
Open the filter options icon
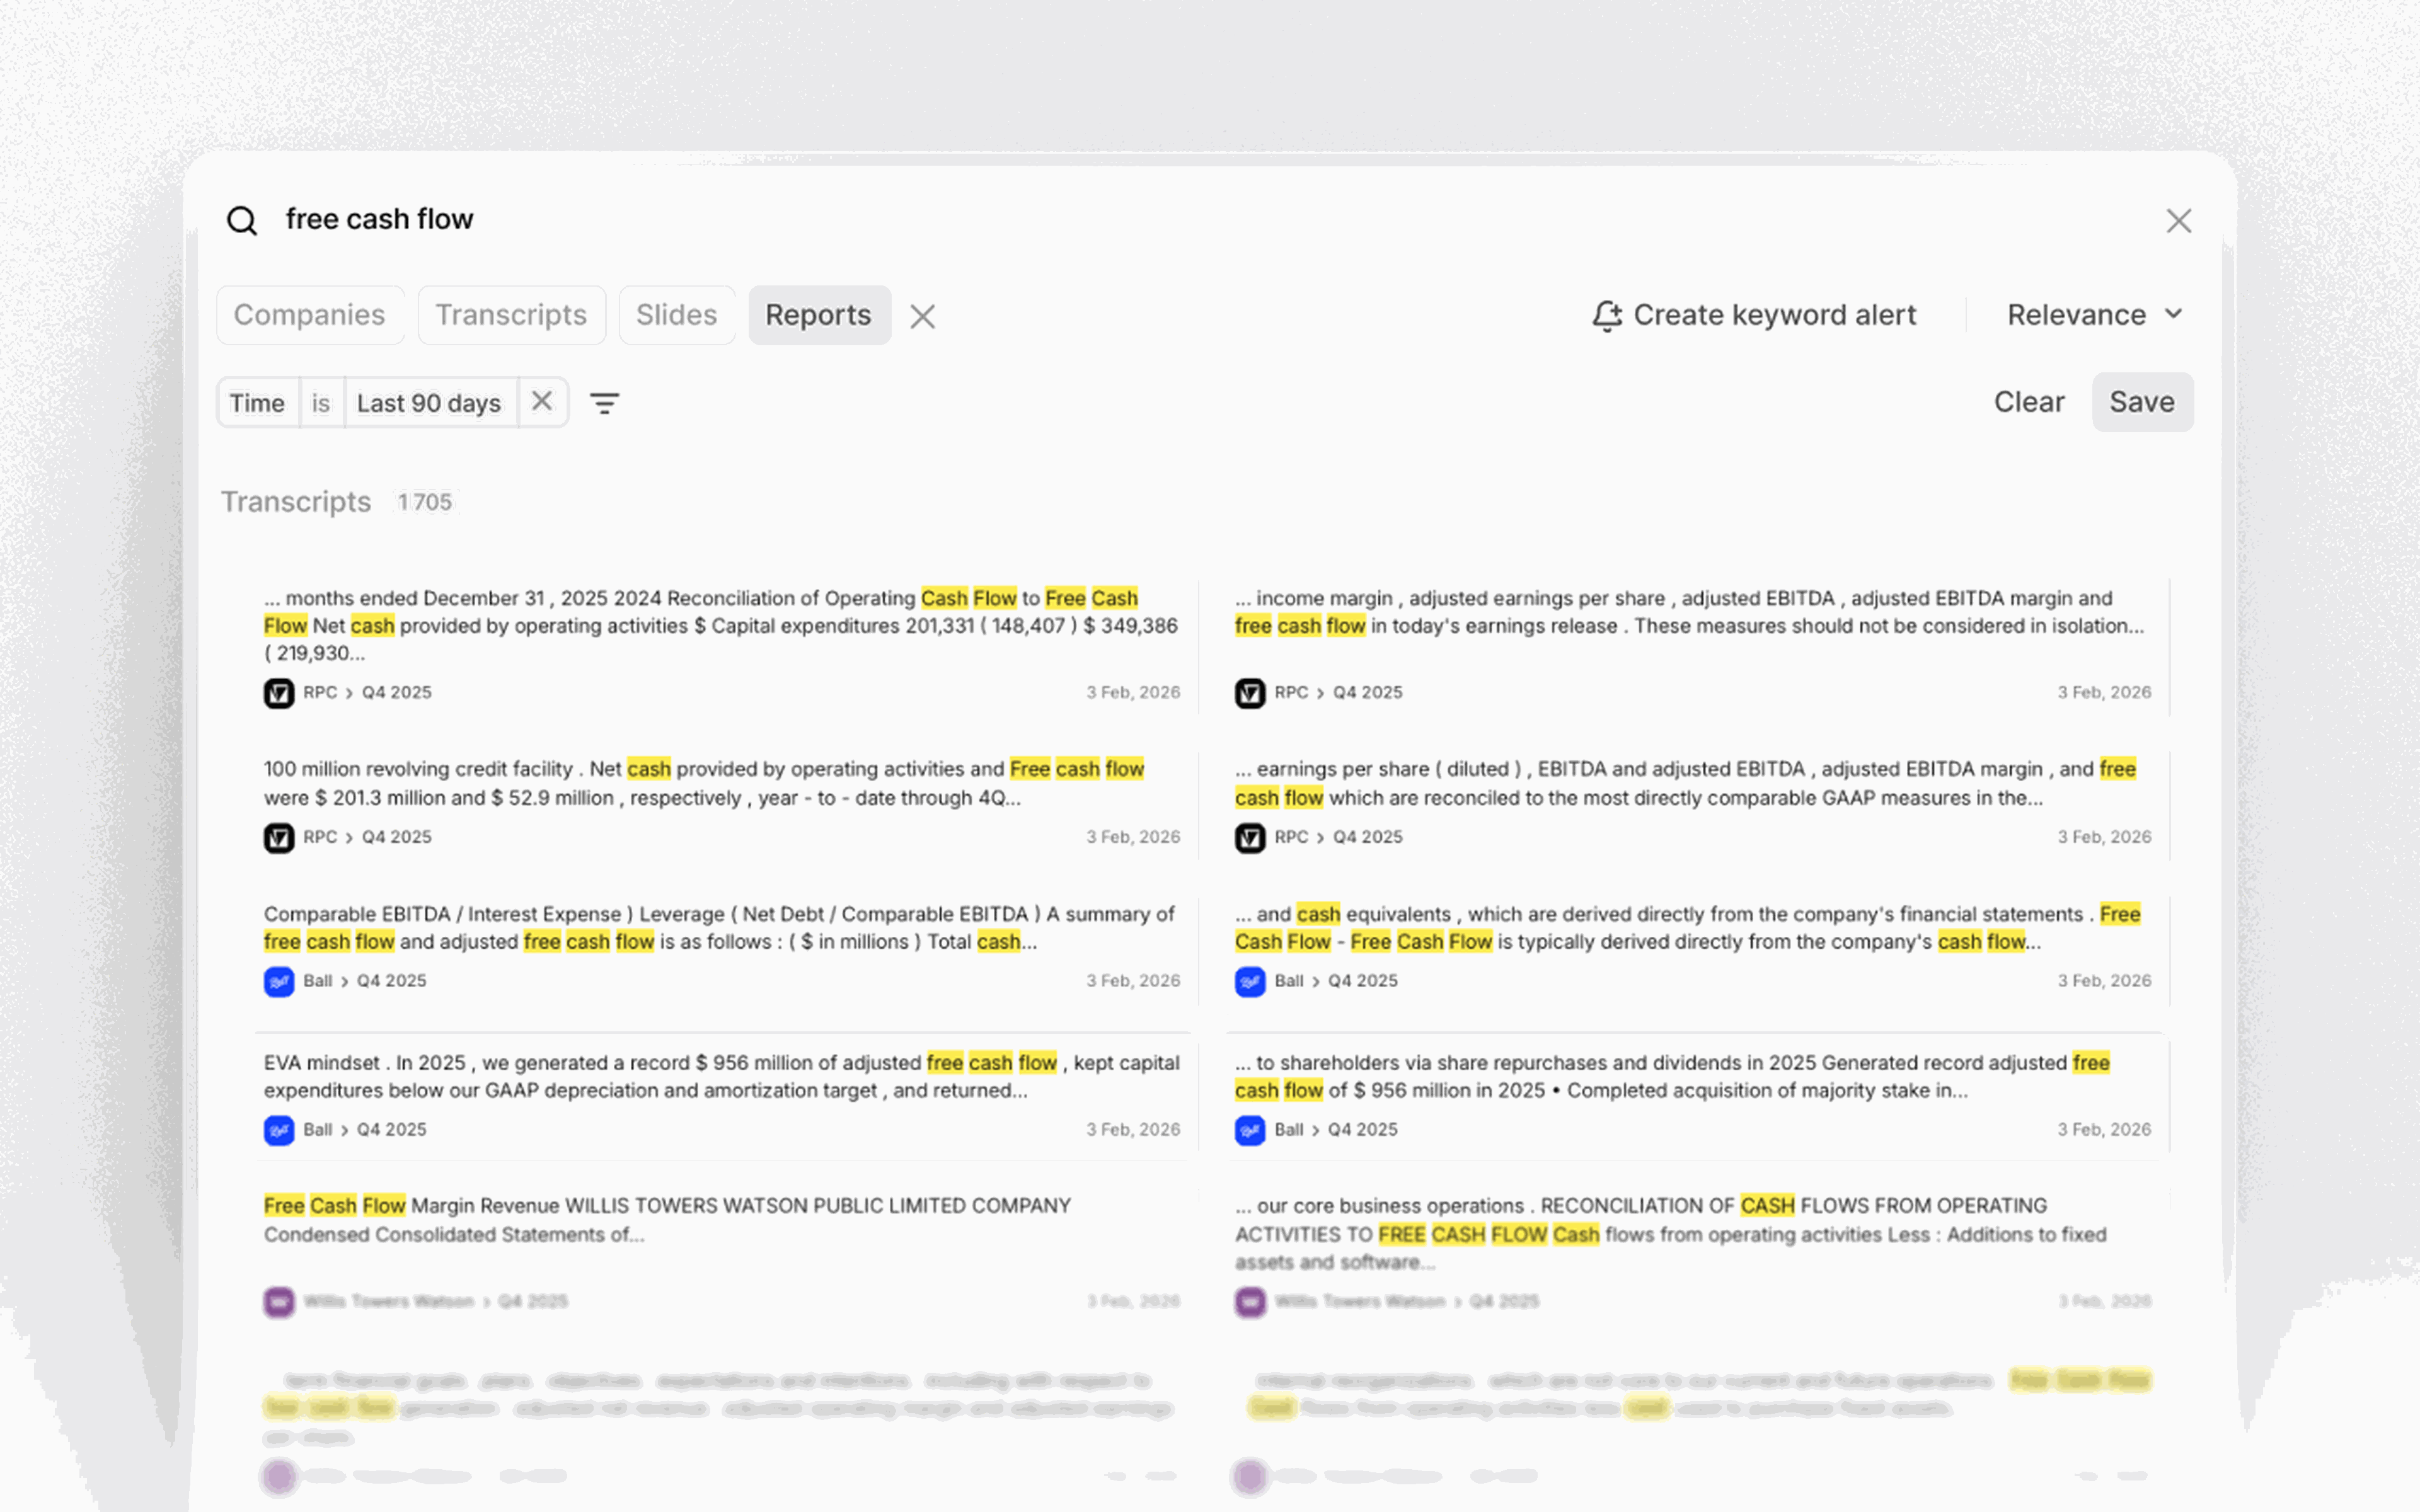coord(604,403)
